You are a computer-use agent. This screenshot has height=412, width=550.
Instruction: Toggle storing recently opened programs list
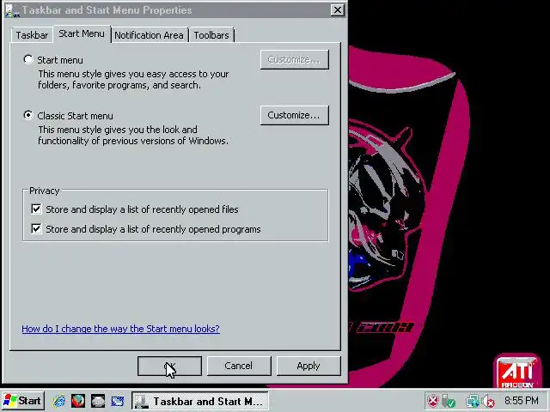tap(36, 228)
